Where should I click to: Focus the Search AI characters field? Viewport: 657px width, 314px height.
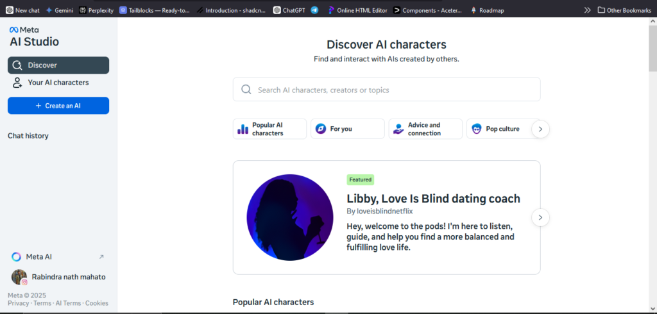386,89
